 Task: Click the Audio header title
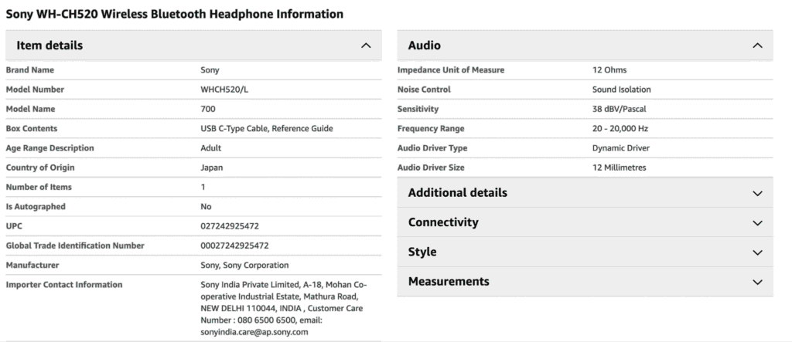[425, 46]
